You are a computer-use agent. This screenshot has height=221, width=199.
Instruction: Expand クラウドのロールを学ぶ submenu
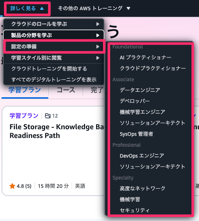tap(53, 24)
